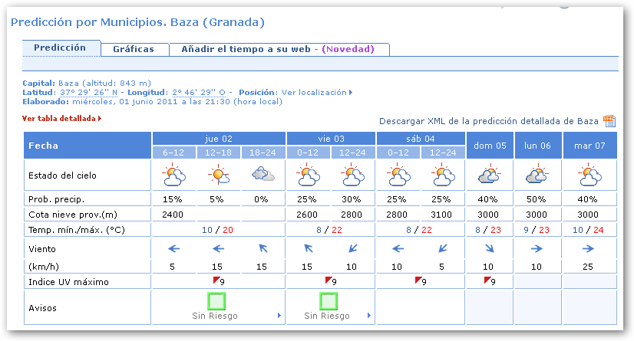Screen dimensions: 634x341
Task: Expand Thursday's 'Sin Riesgo' warning arrow
Action: point(278,316)
